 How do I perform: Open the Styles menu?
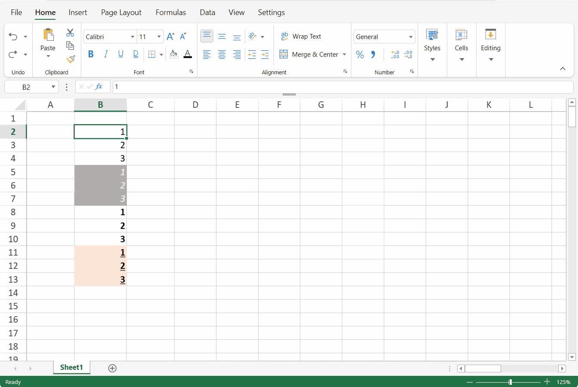(x=432, y=45)
